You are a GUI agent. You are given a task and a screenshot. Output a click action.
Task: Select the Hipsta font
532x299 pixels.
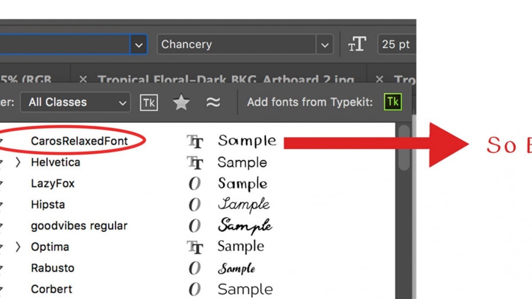tap(48, 204)
